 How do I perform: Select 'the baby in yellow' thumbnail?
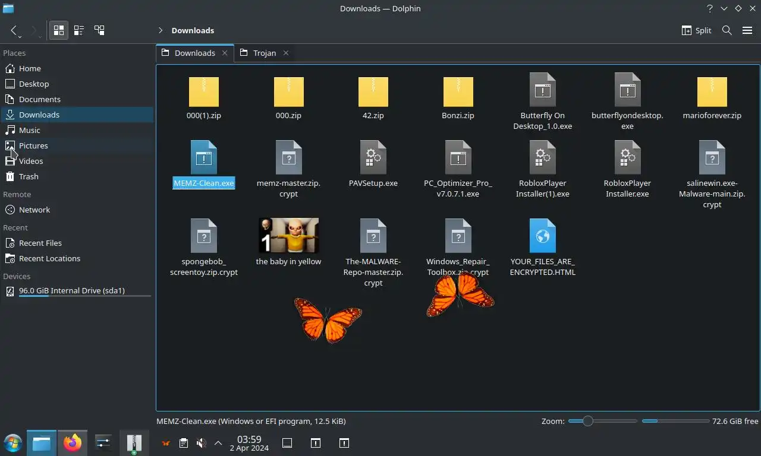(x=289, y=235)
